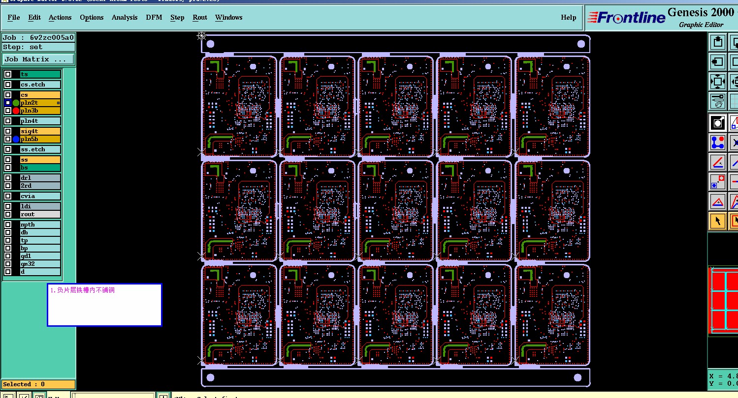The image size is (738, 398).
Task: Select the dh layer name
Action: pos(40,232)
